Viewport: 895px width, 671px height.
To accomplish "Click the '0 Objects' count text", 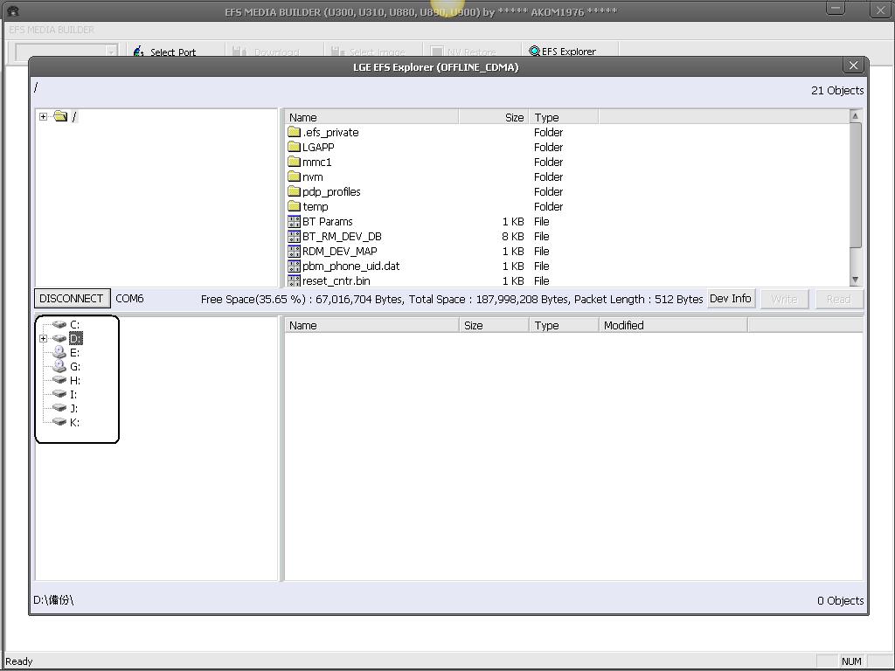I will click(x=840, y=600).
